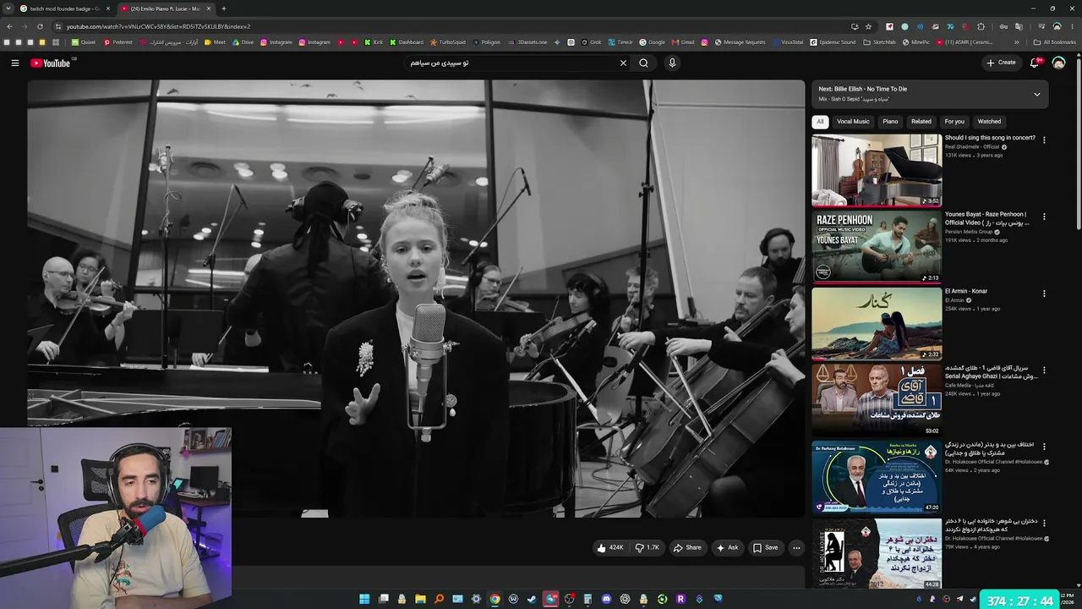Open the Real Shadmehr - Official channel
Image resolution: width=1082 pixels, height=609 pixels.
[972, 147]
